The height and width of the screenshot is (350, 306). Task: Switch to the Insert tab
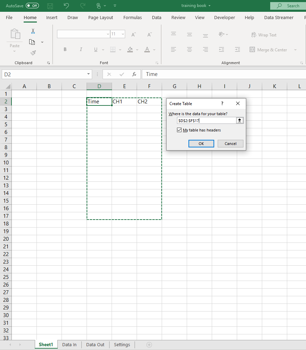pos(52,17)
